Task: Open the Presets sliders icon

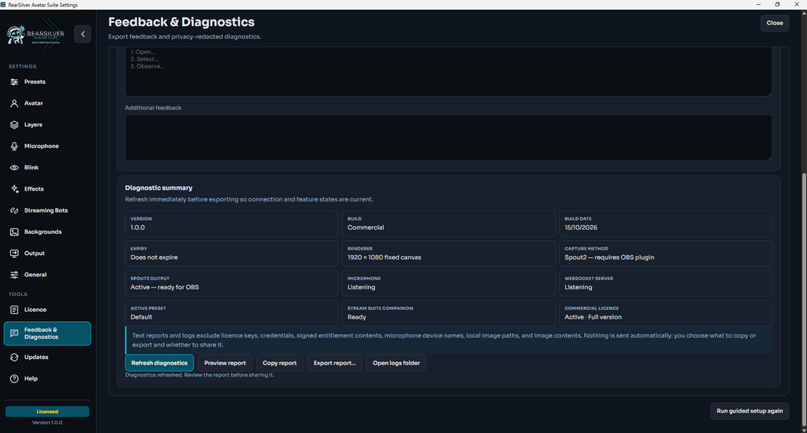Action: [14, 82]
